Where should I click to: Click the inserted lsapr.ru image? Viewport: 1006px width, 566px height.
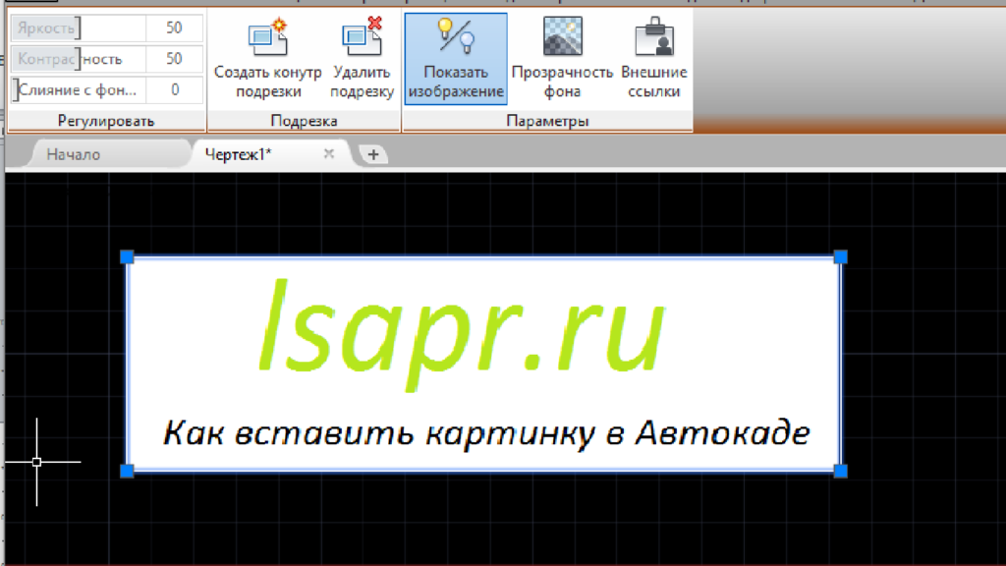pos(481,364)
